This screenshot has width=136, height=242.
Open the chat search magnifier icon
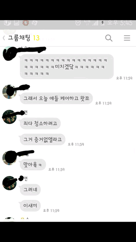pos(109,38)
